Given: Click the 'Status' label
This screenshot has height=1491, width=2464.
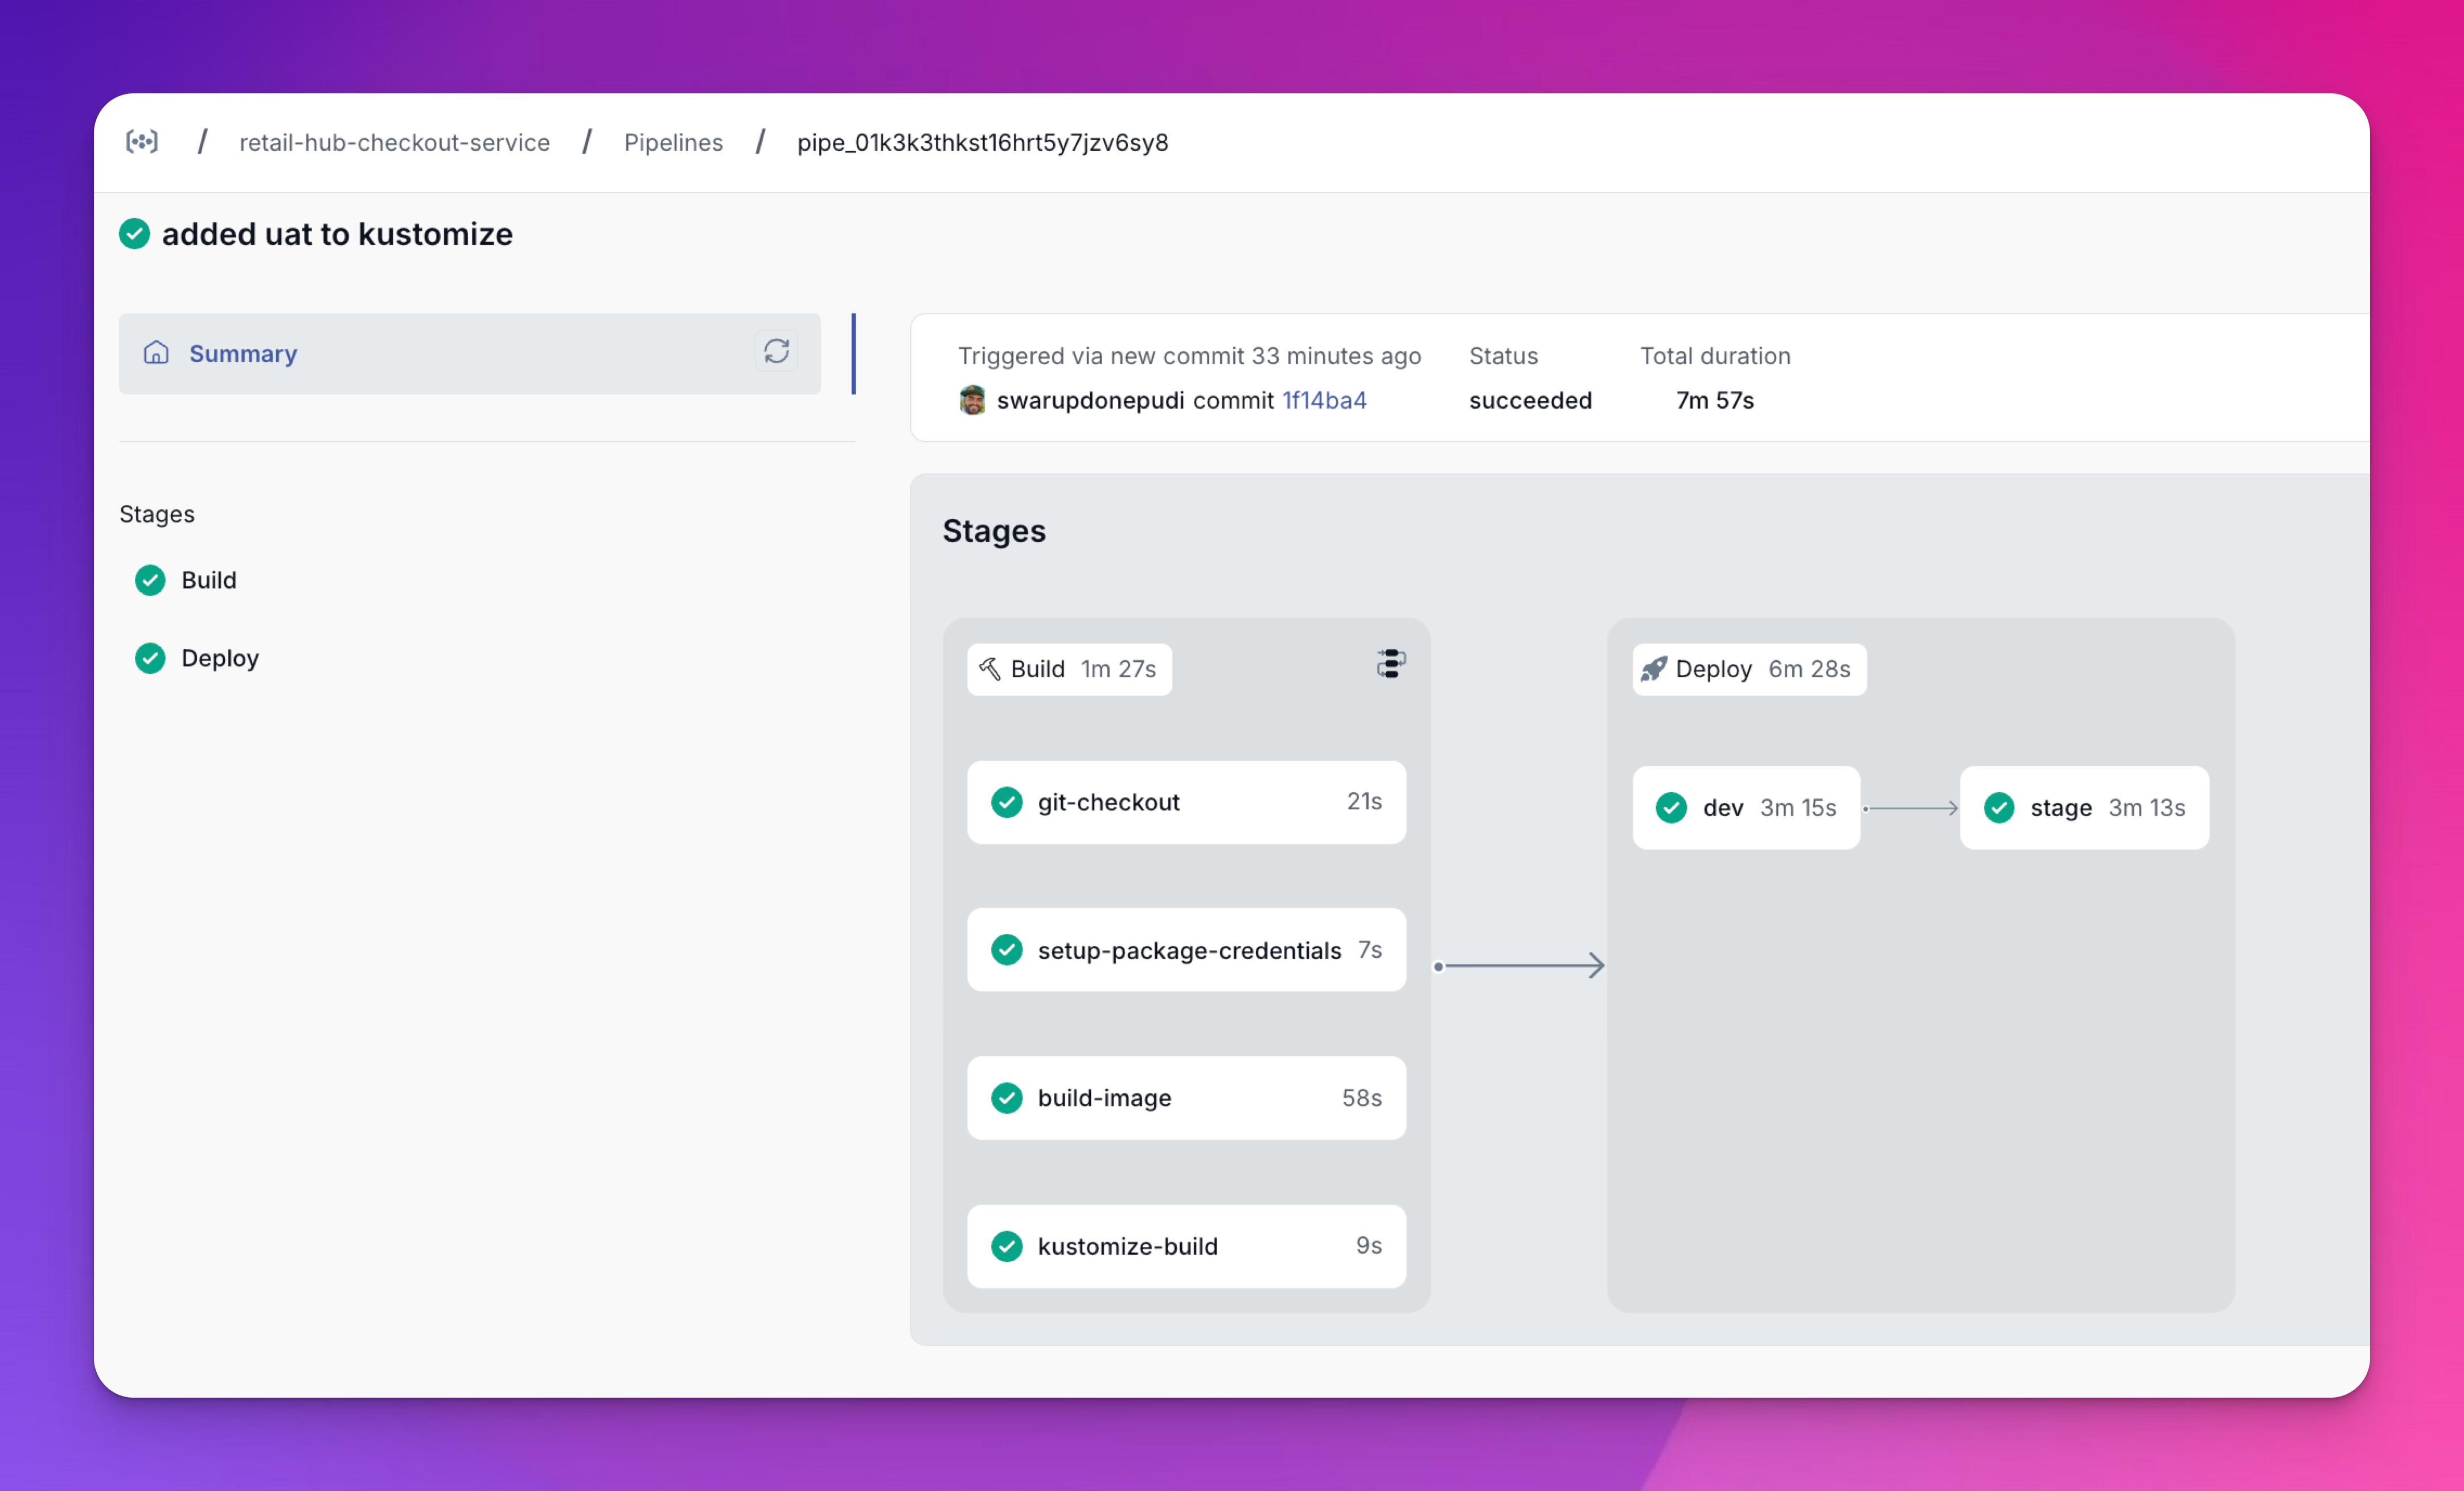Looking at the screenshot, I should (1503, 356).
